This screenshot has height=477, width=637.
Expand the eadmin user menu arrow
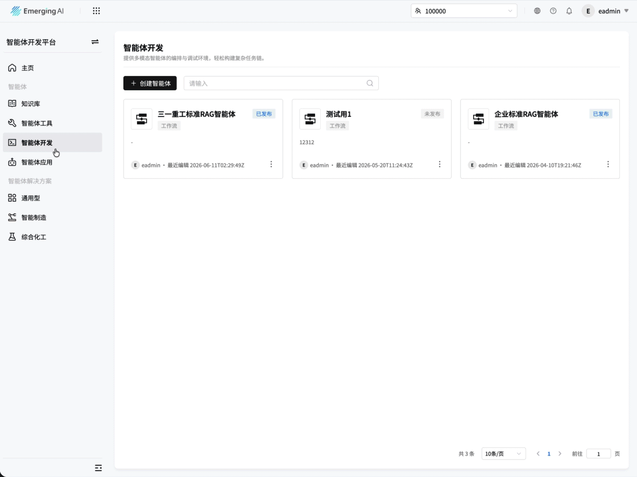626,11
